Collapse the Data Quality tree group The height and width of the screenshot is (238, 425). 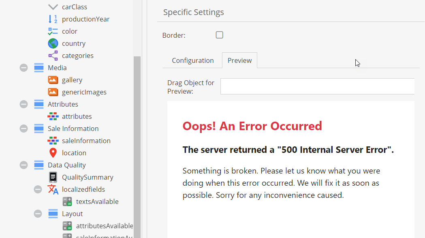(23, 165)
